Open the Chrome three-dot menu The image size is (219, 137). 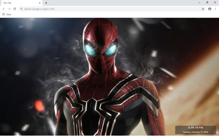215,9
